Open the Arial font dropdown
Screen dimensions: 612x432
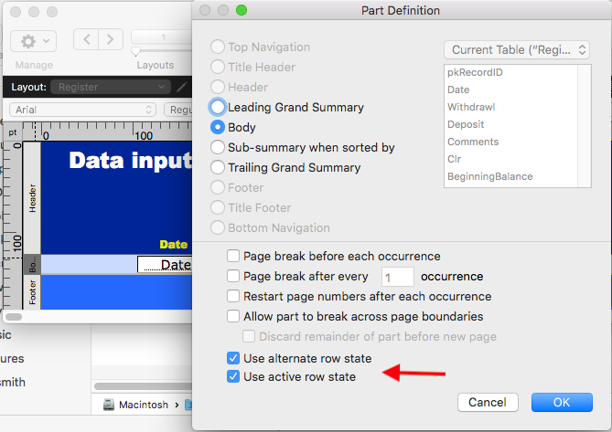82,110
